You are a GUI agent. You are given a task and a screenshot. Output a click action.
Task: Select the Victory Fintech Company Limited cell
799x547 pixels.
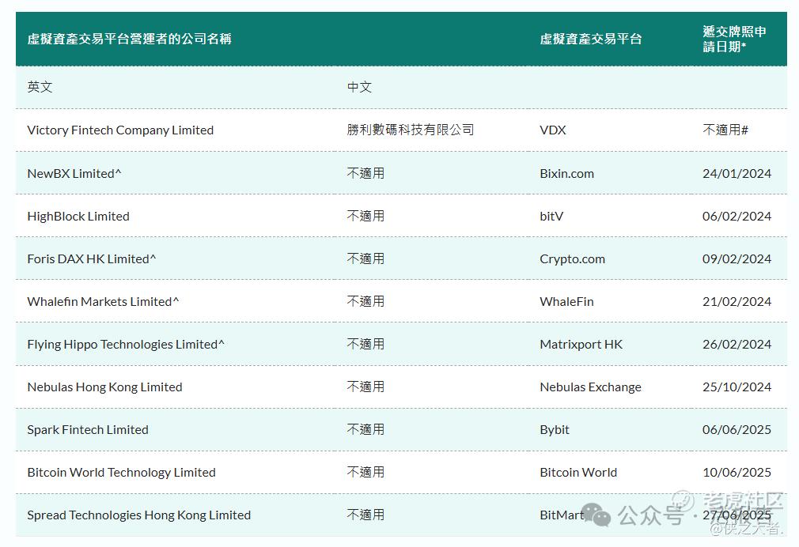coord(120,130)
